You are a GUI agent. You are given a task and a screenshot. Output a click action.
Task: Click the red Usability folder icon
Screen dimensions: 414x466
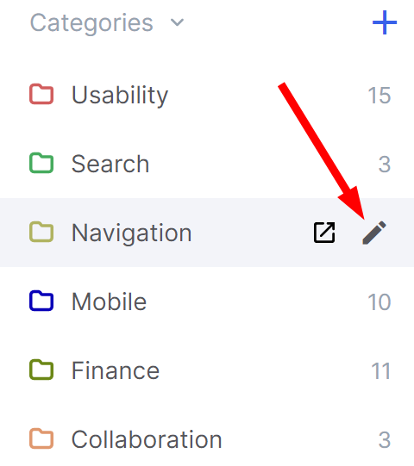(x=41, y=94)
